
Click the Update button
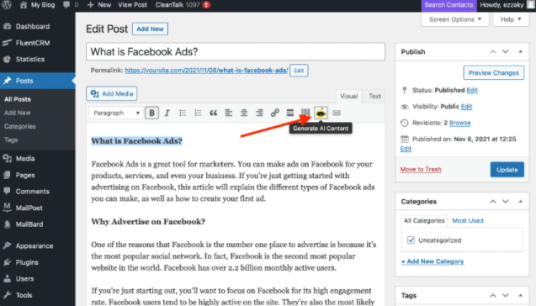click(x=507, y=170)
